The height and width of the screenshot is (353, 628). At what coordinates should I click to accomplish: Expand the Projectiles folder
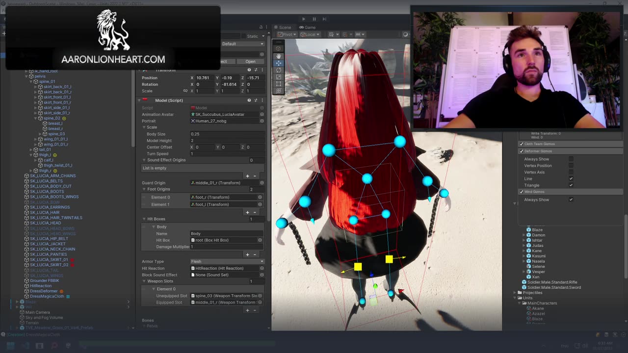(515, 293)
